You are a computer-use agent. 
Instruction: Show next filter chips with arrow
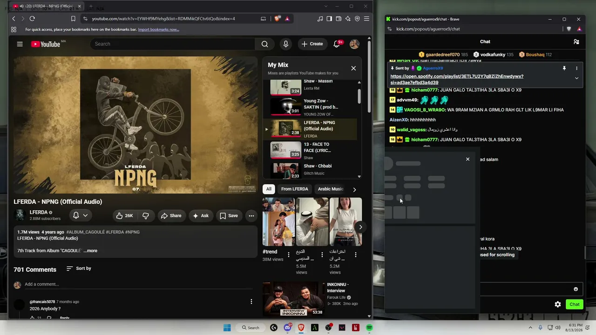354,189
